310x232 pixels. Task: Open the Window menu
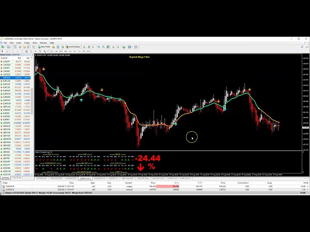pyautogui.click(x=44, y=43)
